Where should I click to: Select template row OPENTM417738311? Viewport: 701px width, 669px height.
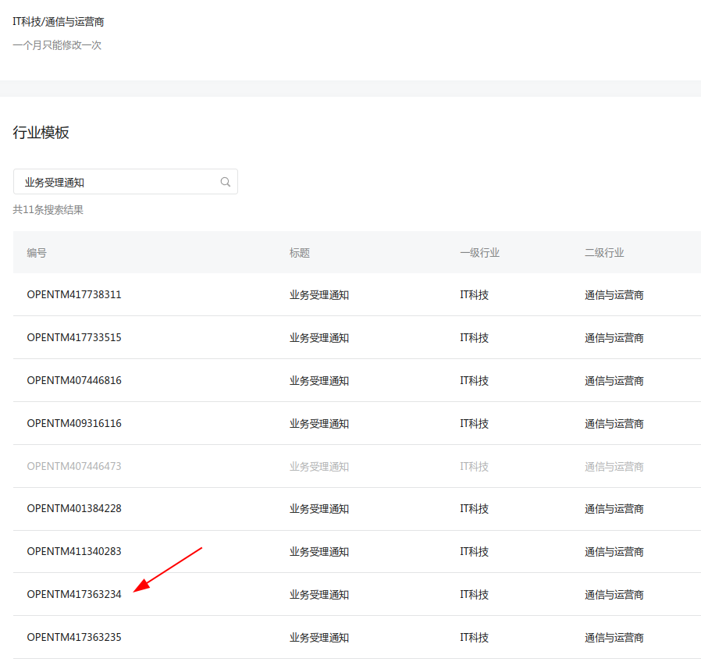coord(74,295)
